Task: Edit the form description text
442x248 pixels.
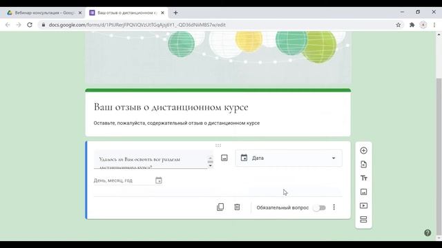Action: click(x=177, y=123)
